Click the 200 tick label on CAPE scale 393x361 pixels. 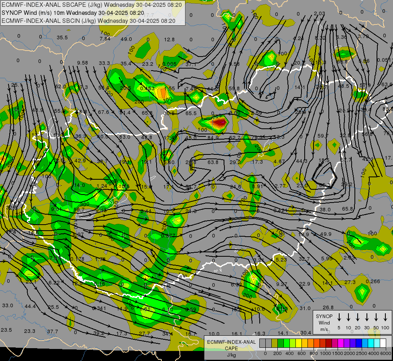click(277, 353)
